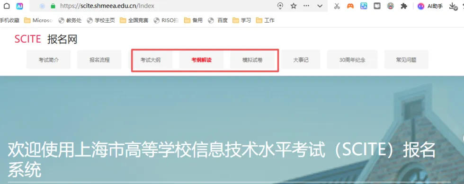464x184 pixels.
Task: Click the SCITE 报名网 site logo
Action: [46, 39]
